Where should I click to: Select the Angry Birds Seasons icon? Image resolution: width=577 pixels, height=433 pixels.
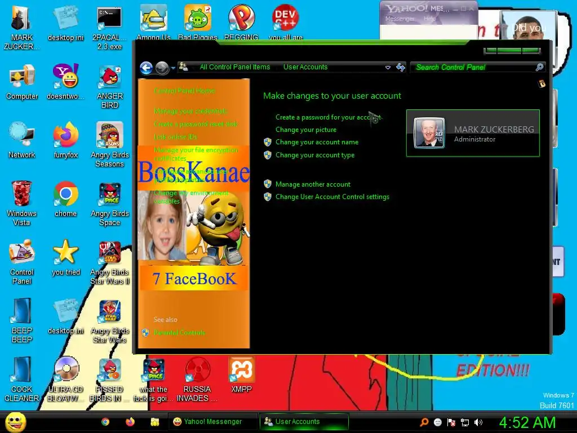110,145
